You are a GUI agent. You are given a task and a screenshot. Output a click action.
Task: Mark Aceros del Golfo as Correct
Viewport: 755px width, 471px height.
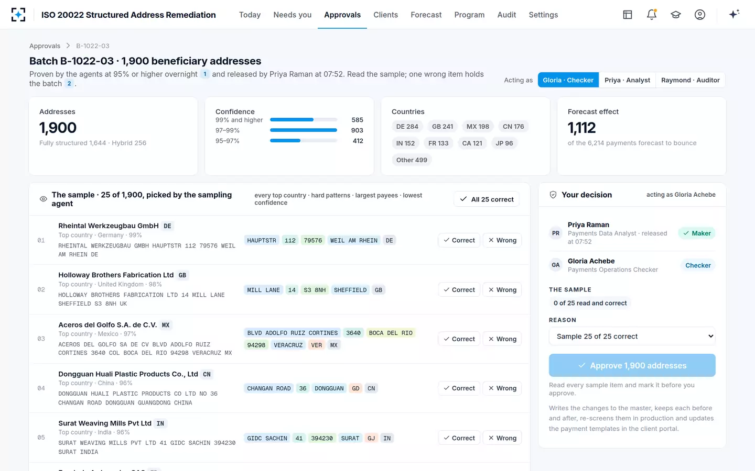tap(459, 339)
